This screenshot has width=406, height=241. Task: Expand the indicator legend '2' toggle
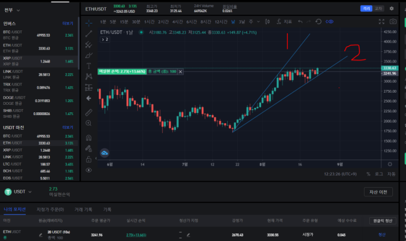click(x=104, y=39)
